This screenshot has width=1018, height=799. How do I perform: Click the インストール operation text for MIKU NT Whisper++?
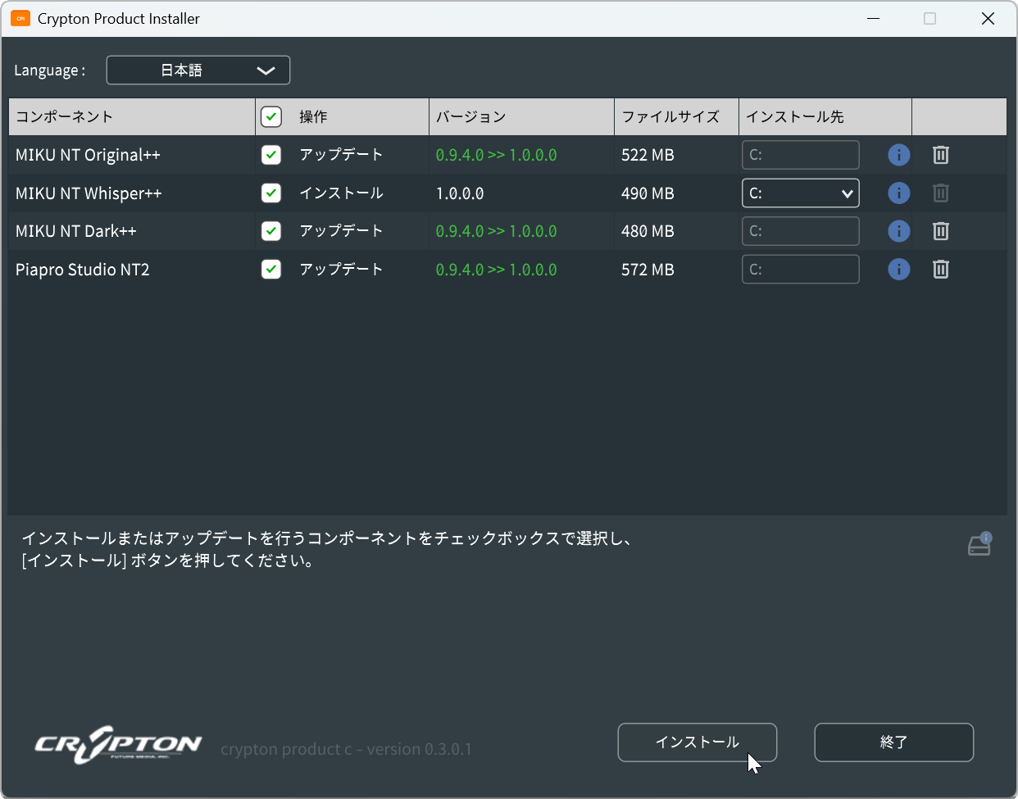pos(341,193)
